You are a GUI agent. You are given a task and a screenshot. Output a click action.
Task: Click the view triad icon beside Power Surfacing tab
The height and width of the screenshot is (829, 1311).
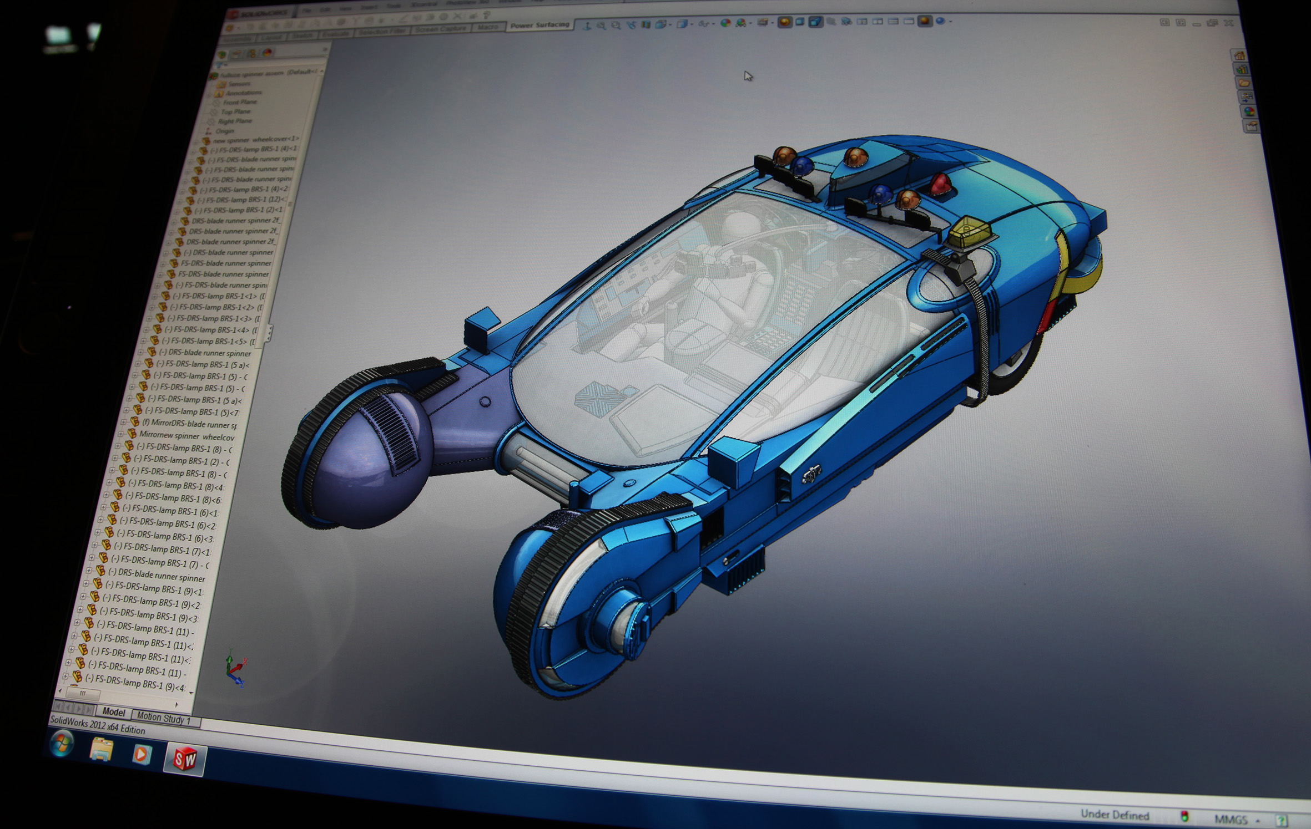point(587,26)
